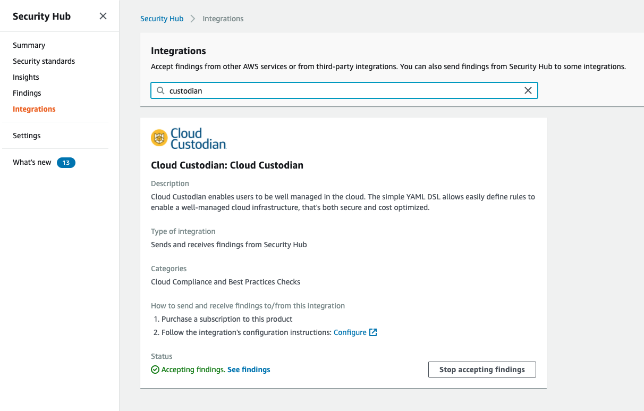
Task: Close the Security Hub navigation panel
Action: pos(103,16)
